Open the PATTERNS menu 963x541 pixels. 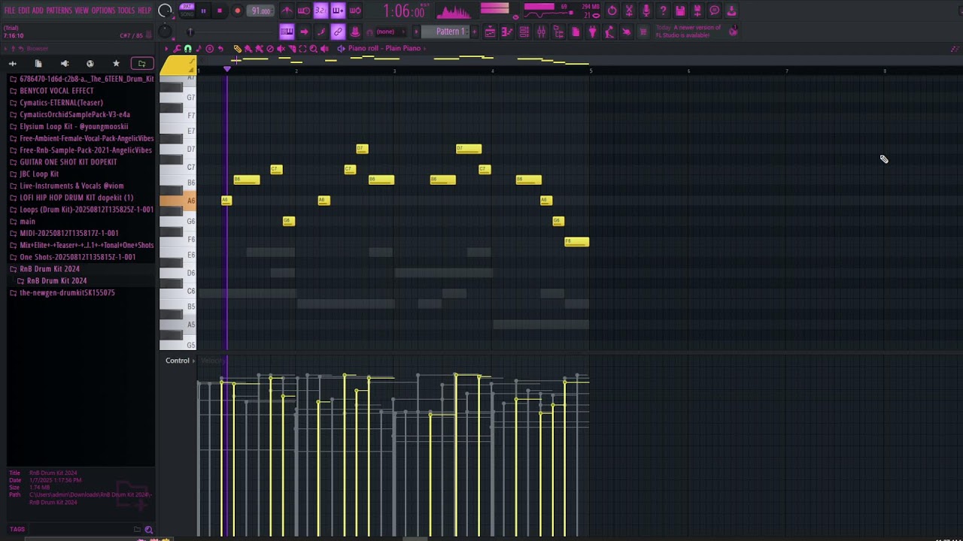[x=60, y=11]
